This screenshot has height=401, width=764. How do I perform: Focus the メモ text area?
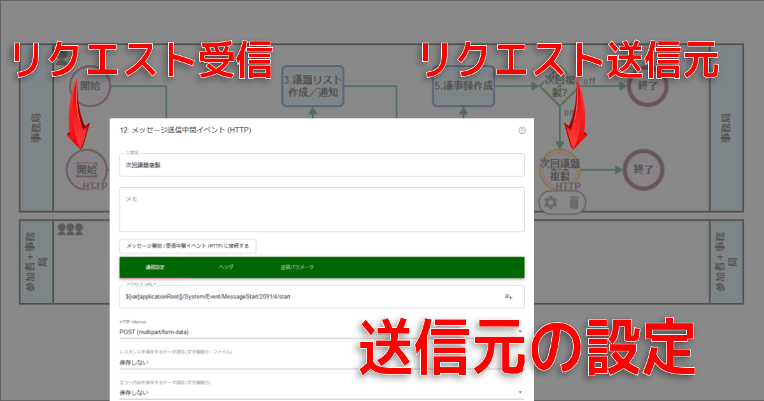(322, 209)
